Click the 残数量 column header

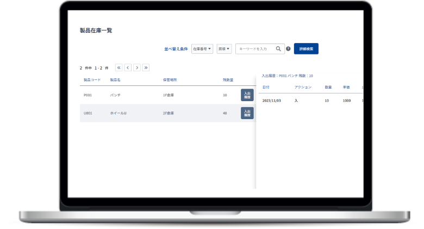pyautogui.click(x=228, y=80)
